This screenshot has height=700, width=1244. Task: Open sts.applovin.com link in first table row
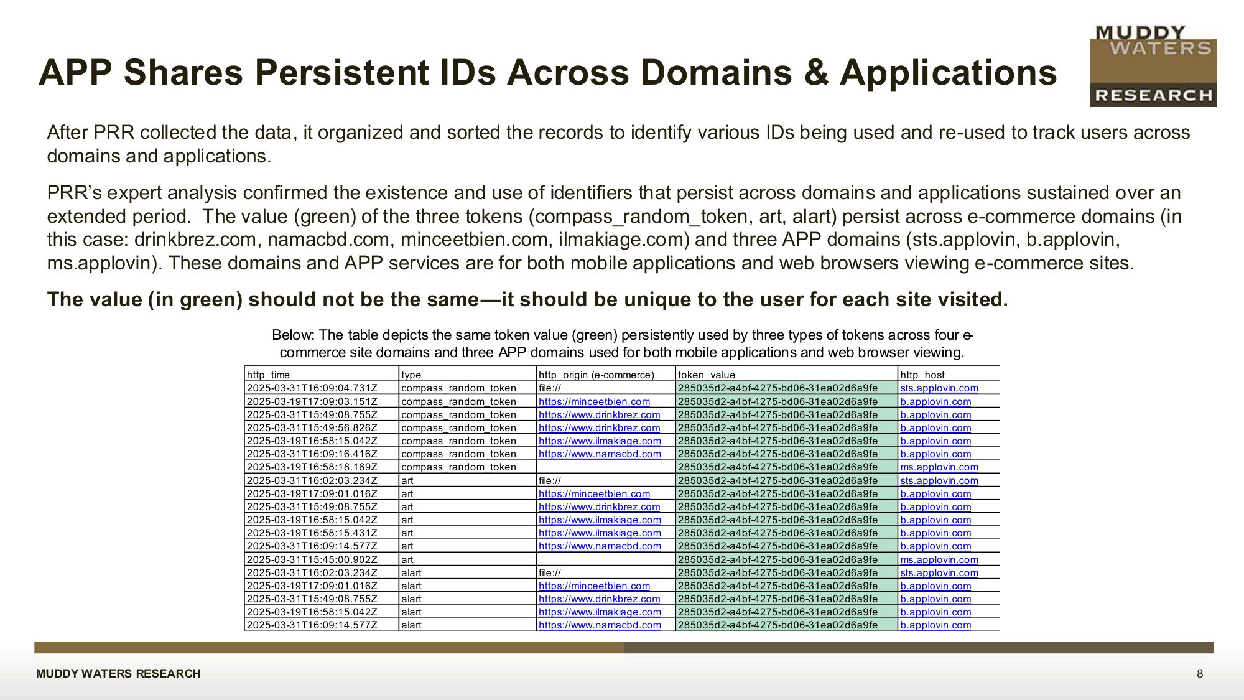click(x=939, y=388)
